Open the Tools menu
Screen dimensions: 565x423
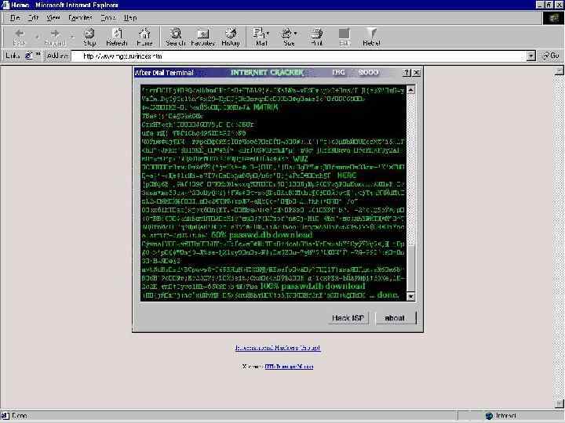click(x=108, y=17)
